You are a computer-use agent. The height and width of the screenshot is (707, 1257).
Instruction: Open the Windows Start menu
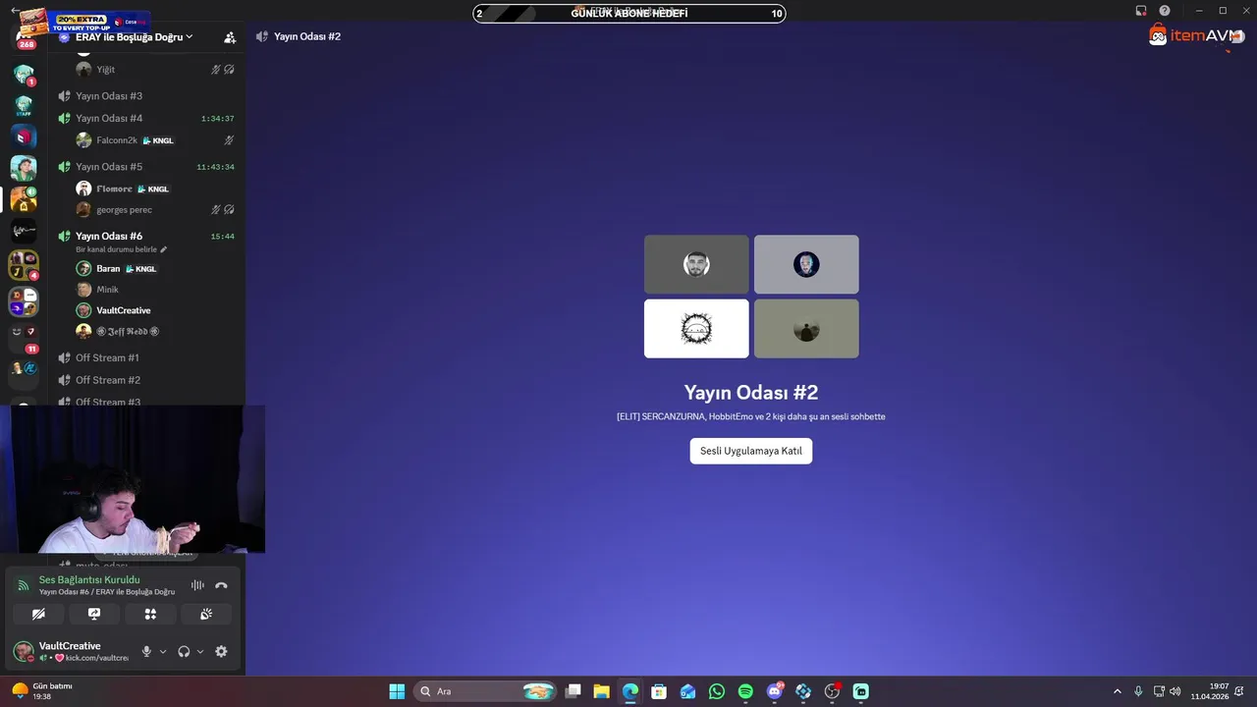pyautogui.click(x=397, y=691)
